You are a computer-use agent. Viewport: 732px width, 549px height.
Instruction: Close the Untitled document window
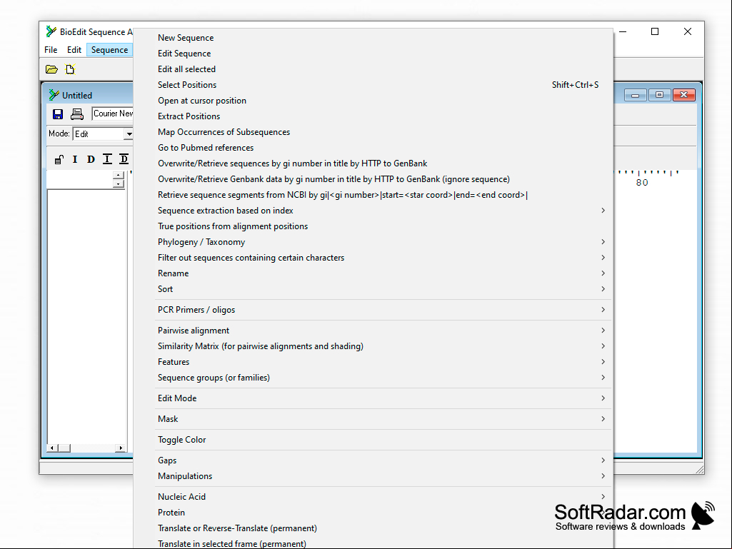point(684,95)
